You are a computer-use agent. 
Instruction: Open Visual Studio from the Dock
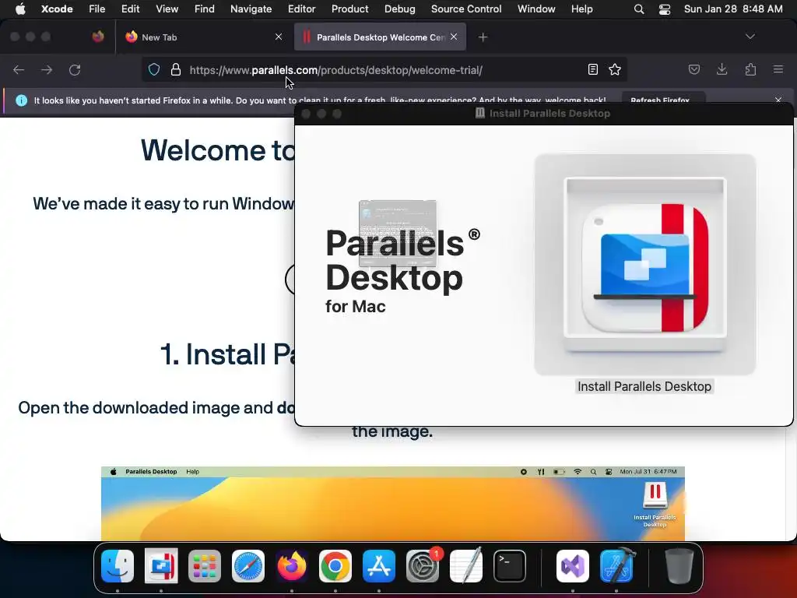tap(573, 566)
